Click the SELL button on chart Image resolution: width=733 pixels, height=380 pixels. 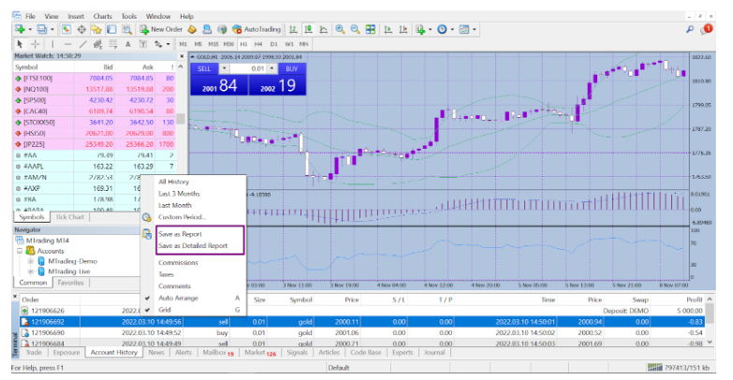[x=204, y=68]
